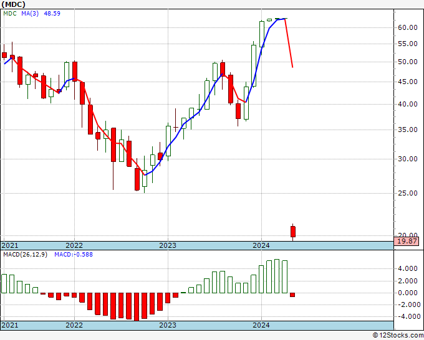Click the 25.00 price axis label

coord(408,194)
